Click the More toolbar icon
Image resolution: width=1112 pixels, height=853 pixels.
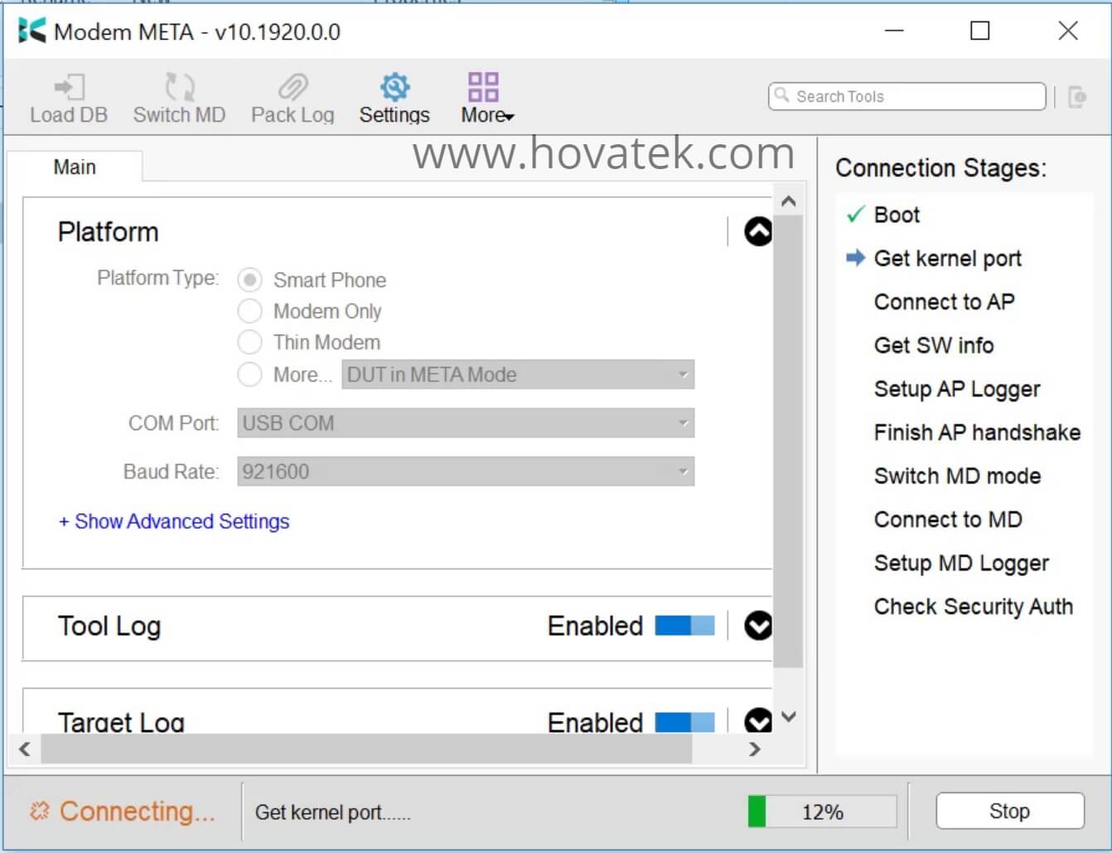(483, 85)
